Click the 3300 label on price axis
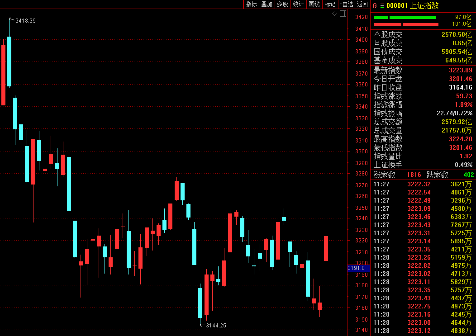 point(361,151)
